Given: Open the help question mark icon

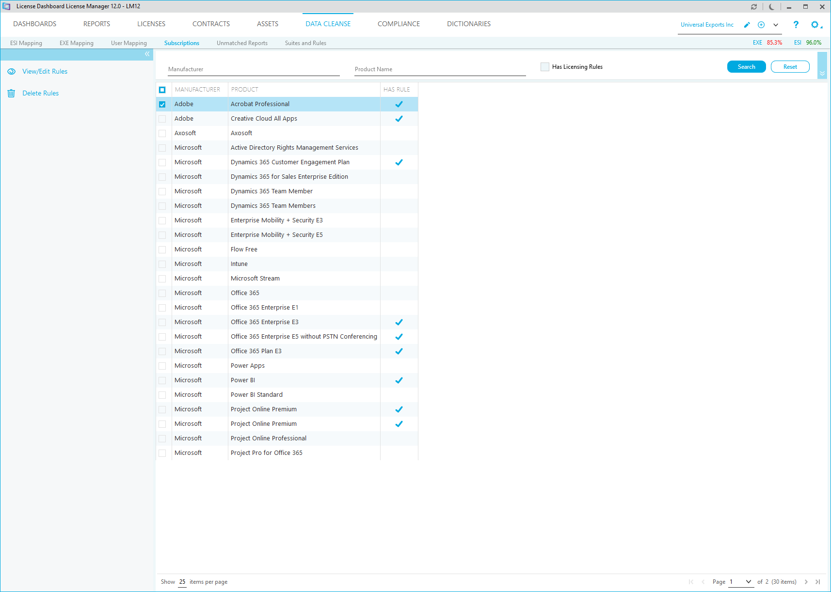Looking at the screenshot, I should click(796, 25).
